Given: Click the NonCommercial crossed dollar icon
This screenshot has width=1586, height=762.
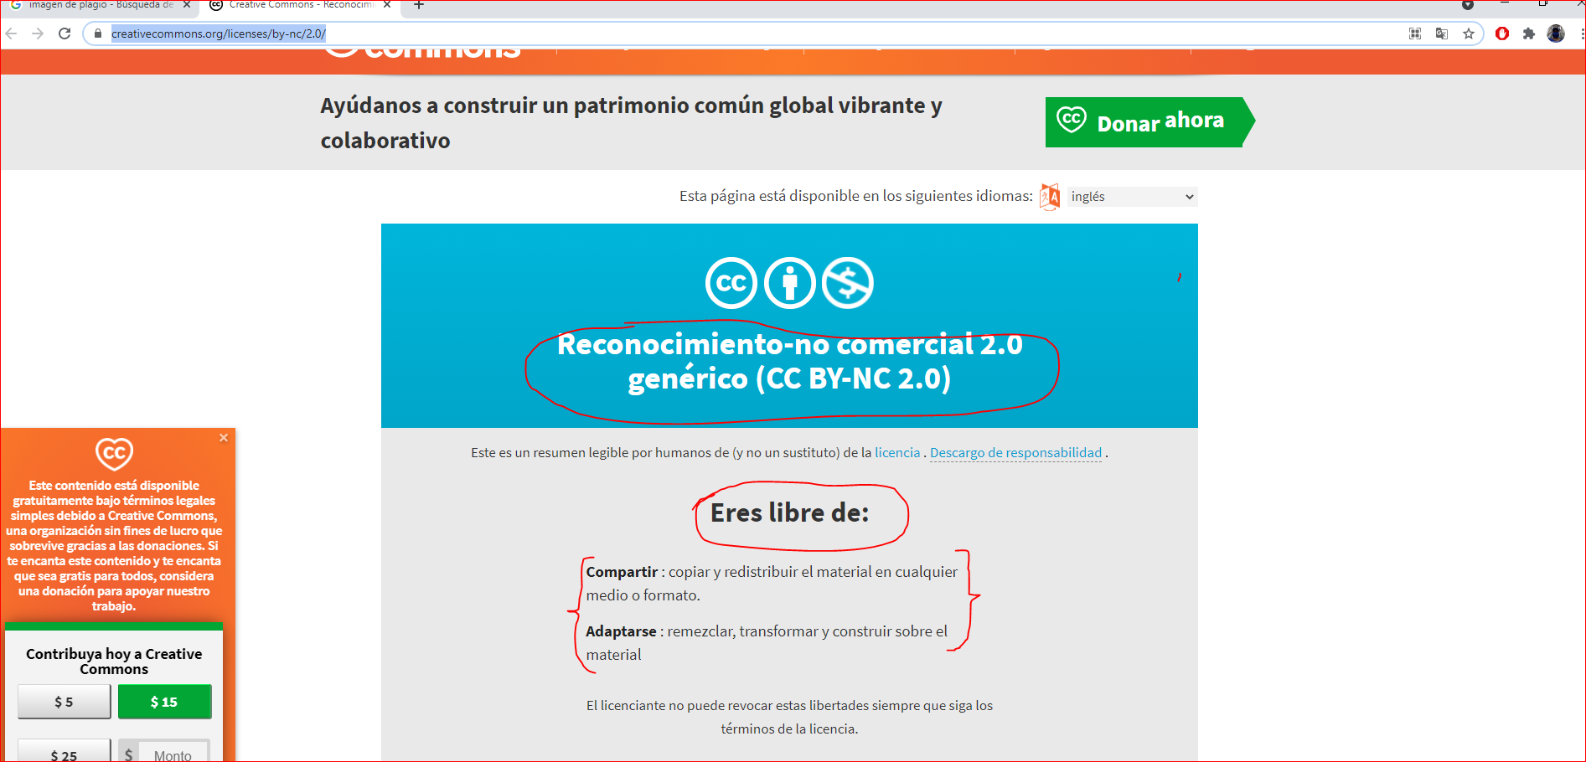Looking at the screenshot, I should pyautogui.click(x=848, y=283).
